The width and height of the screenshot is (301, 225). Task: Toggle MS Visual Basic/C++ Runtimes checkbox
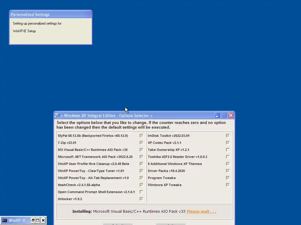point(141,150)
